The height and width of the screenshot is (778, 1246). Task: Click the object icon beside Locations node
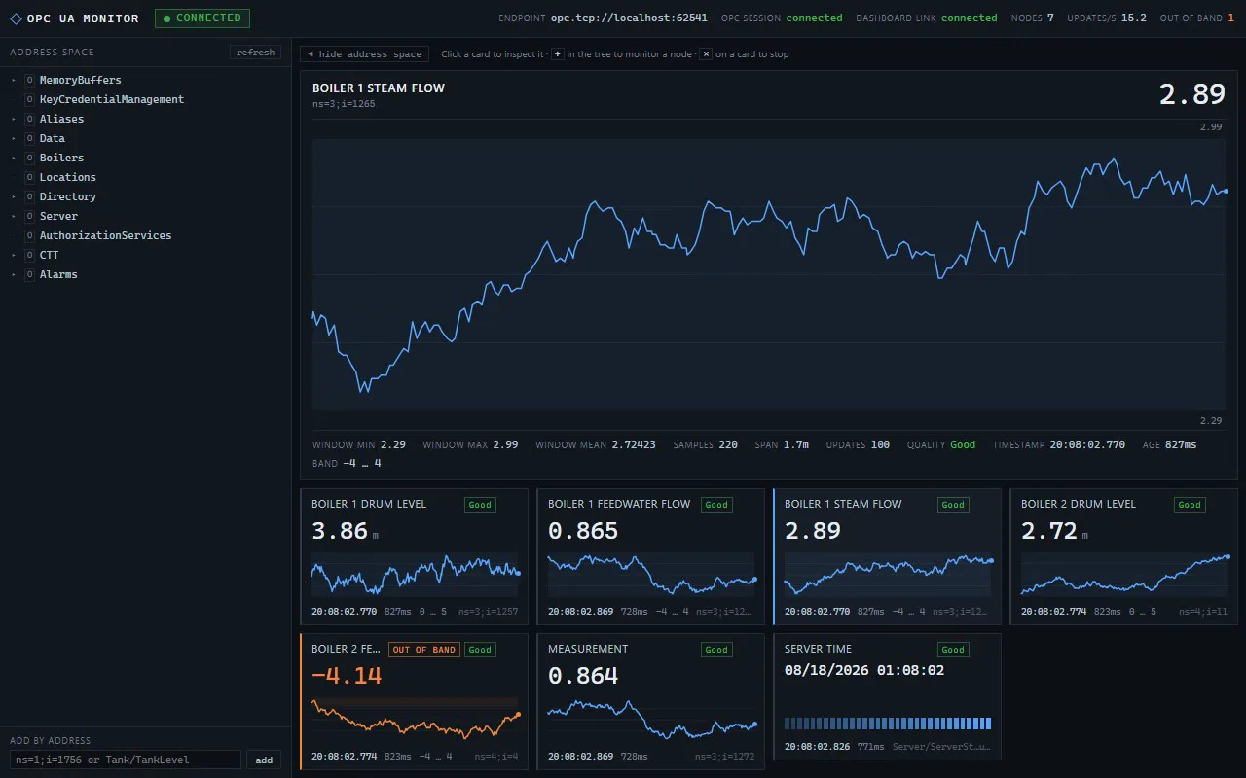coord(30,177)
